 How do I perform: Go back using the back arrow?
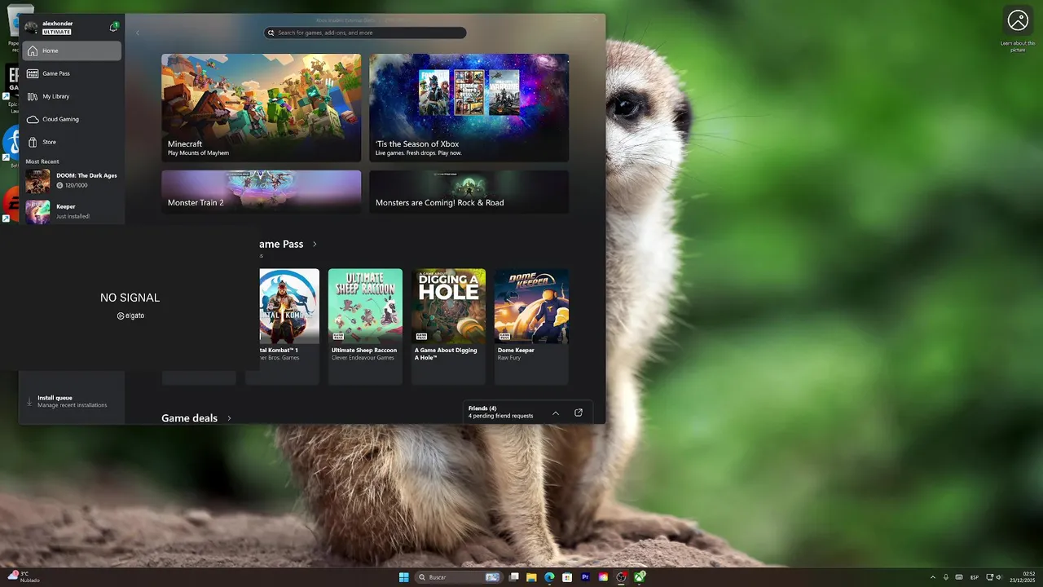(138, 33)
